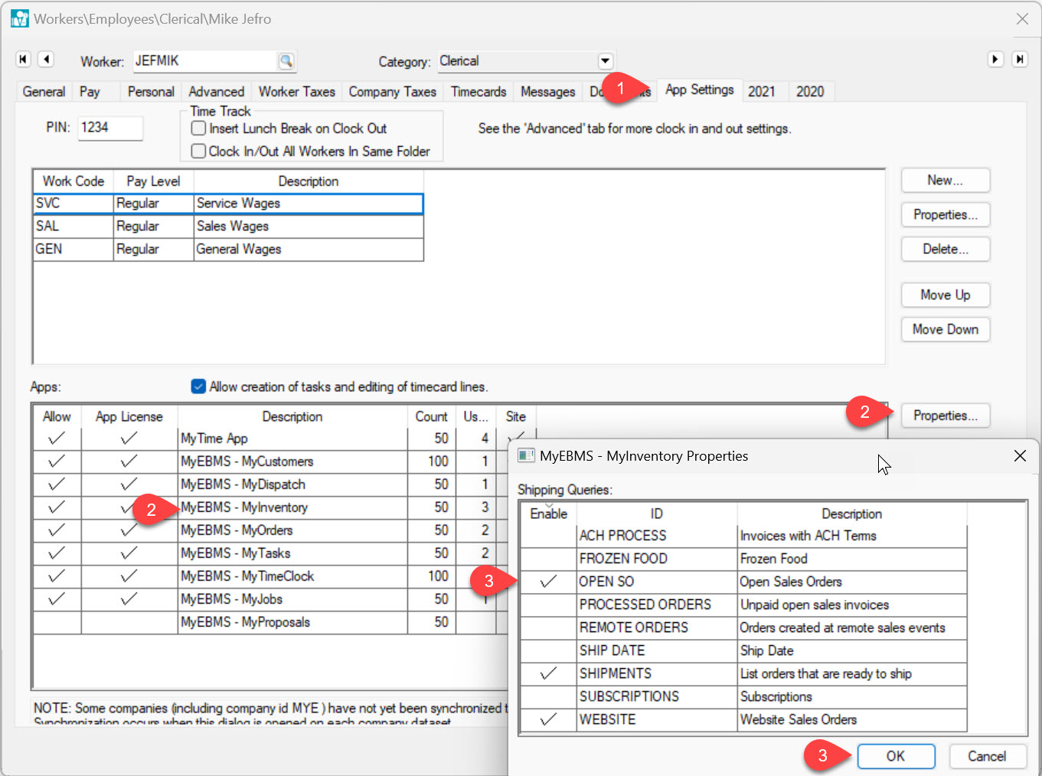Open the Pay tab
Viewport: 1042px width, 776px height.
pyautogui.click(x=90, y=91)
